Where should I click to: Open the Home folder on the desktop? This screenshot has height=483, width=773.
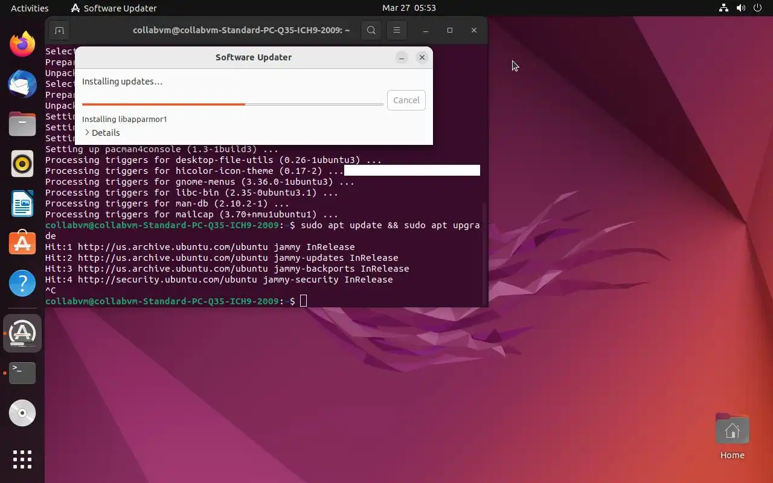732,437
